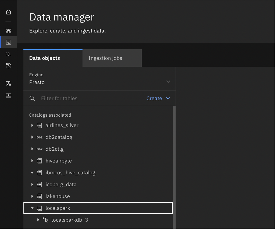
Task: Select the Data manager sidebar icon
Action: click(8, 42)
